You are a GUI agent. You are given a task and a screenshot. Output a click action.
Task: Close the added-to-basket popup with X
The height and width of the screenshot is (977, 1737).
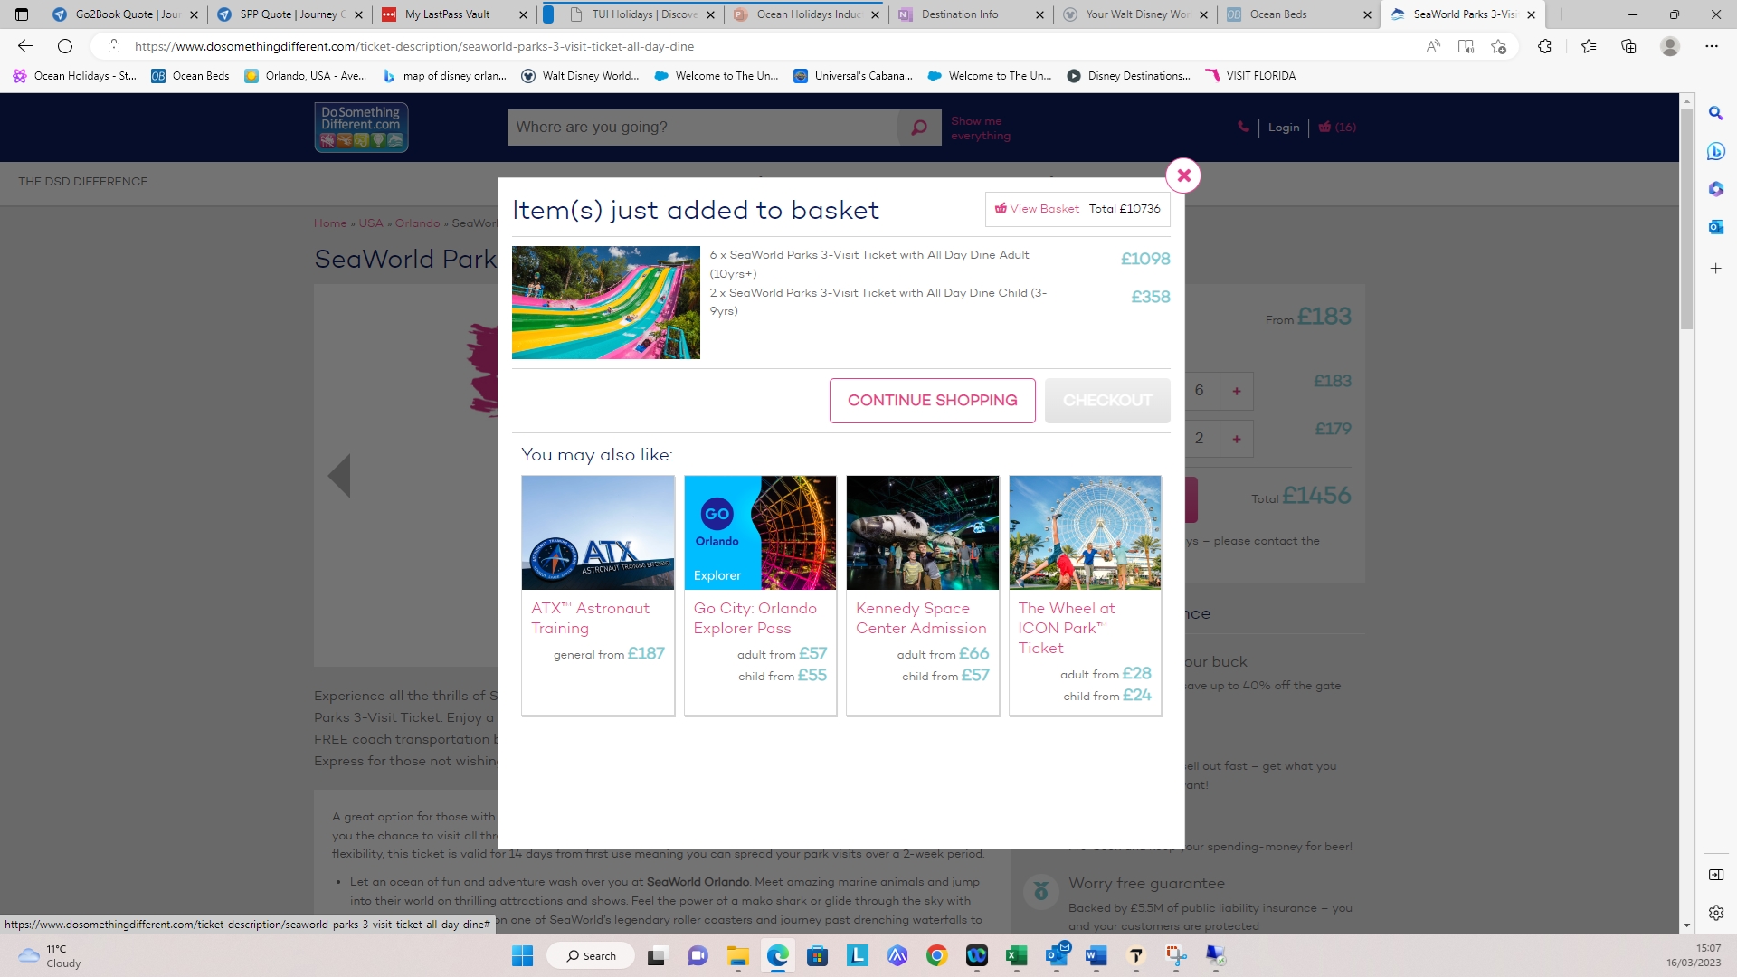point(1183,175)
